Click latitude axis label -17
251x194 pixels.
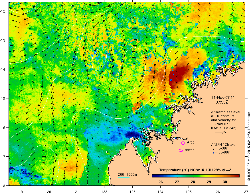click(x=3, y=157)
